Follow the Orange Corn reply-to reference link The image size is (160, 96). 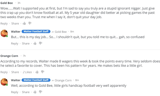[x=63, y=80]
